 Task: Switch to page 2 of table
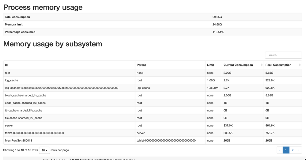click(x=293, y=150)
